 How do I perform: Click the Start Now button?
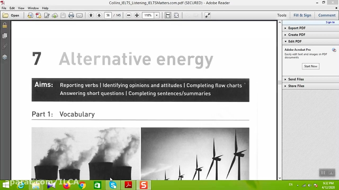tap(310, 66)
